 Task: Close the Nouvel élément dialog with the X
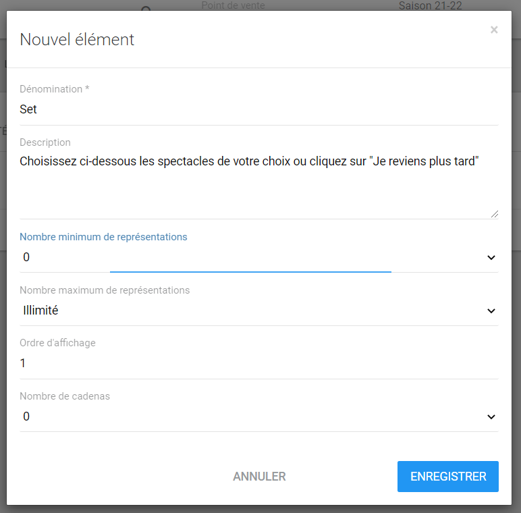(494, 30)
